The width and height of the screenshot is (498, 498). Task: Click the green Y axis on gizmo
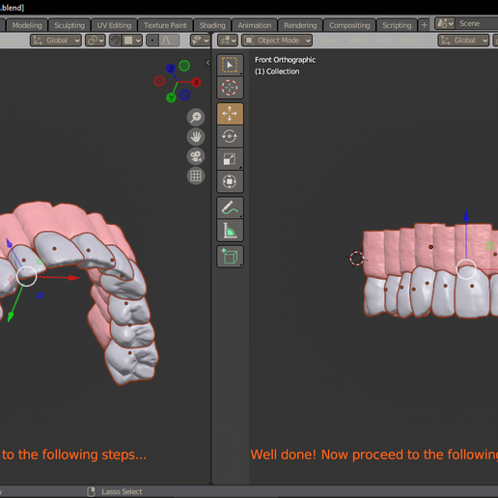pos(171,97)
